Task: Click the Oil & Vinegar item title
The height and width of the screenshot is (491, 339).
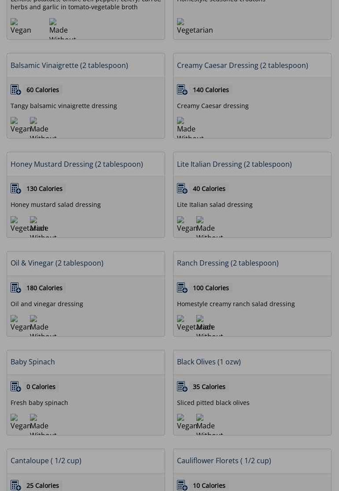Action: coord(57,263)
